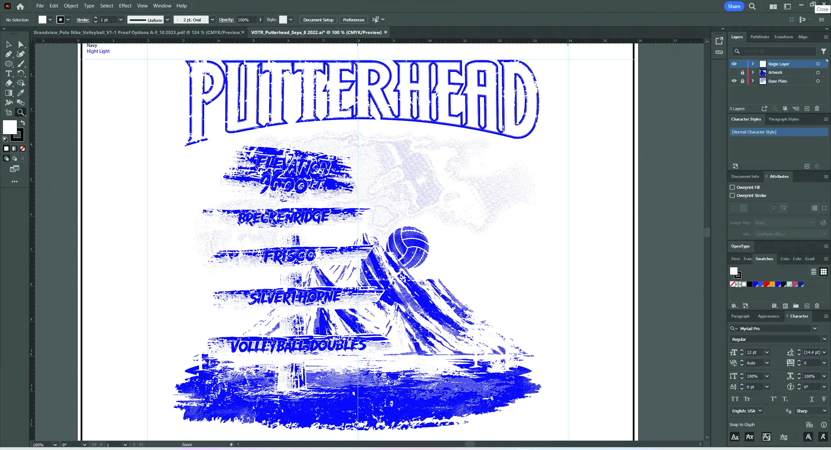The width and height of the screenshot is (831, 450).
Task: Click the Share button
Action: 734,6
